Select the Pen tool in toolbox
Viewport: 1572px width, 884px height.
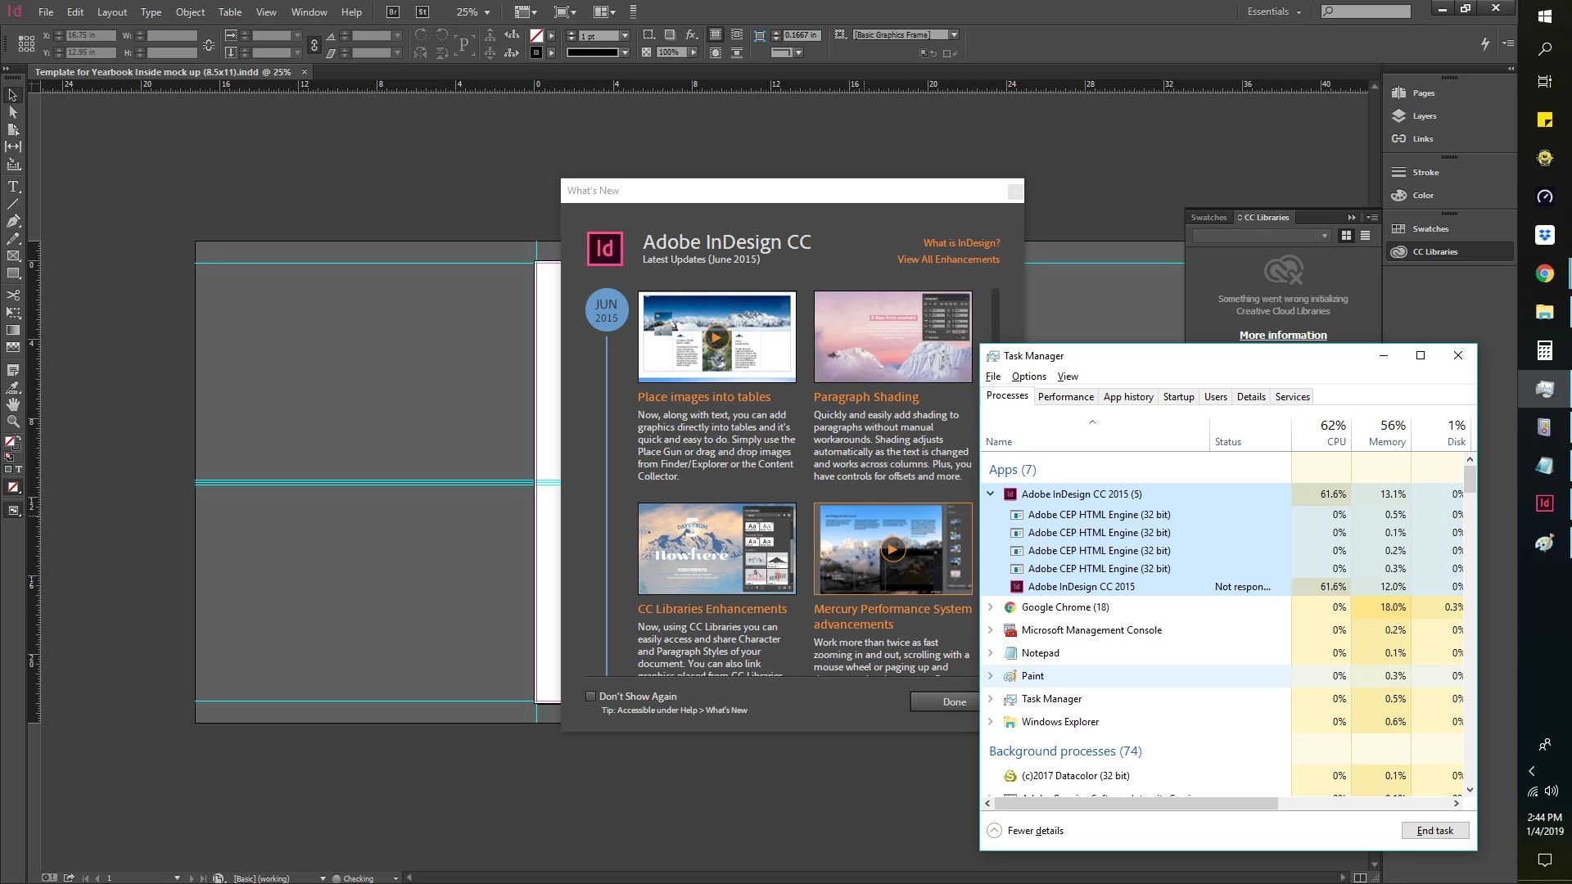point(13,221)
